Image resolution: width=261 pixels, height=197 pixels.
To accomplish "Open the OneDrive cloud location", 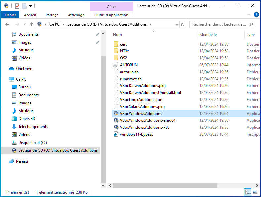I will pos(24,69).
